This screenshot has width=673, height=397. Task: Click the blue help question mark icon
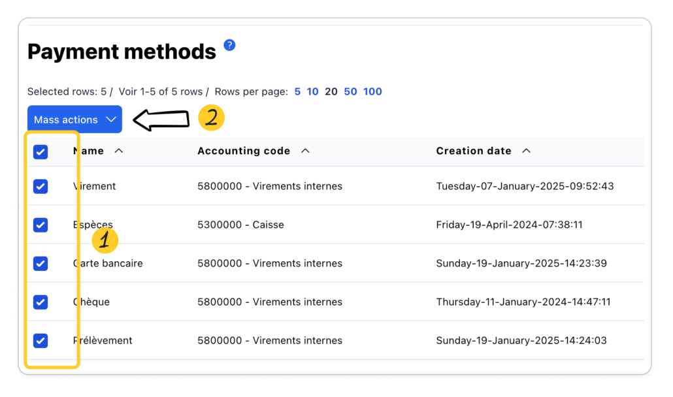(x=229, y=45)
